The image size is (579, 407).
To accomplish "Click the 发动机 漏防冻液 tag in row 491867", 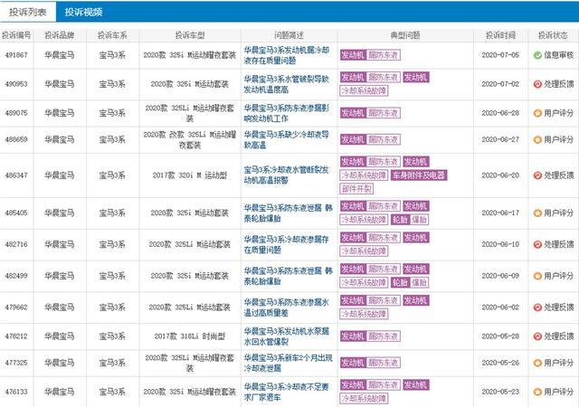I will (370, 55).
